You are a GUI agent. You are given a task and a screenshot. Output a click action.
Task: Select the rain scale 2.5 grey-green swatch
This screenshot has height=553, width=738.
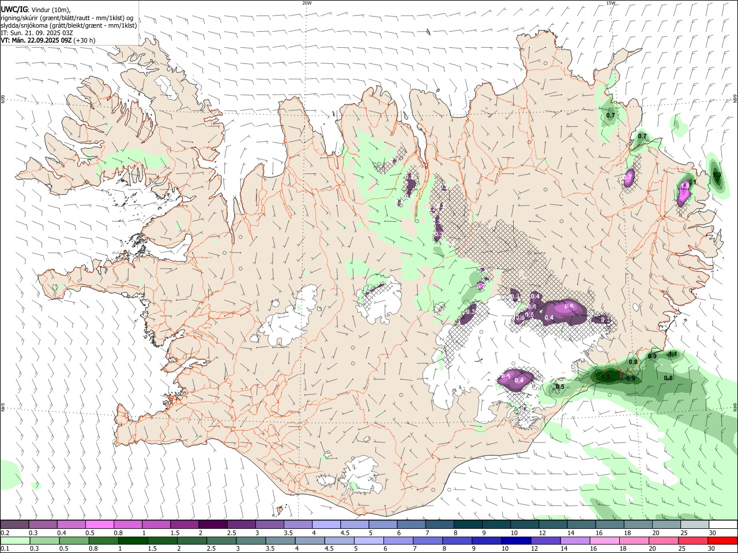click(x=221, y=541)
